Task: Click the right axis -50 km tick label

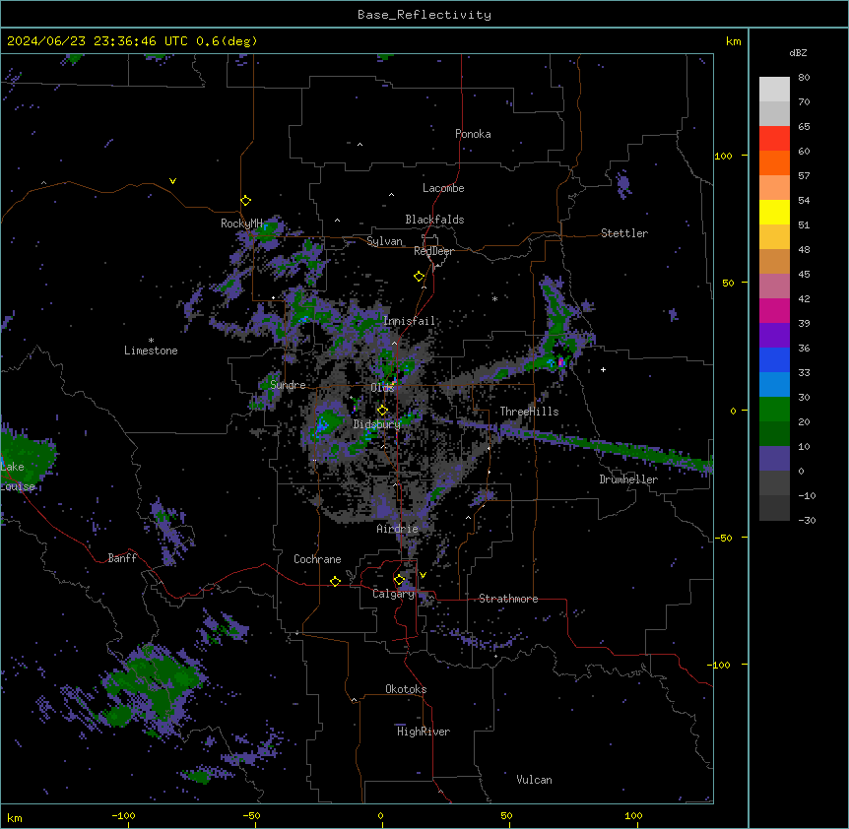Action: pyautogui.click(x=723, y=538)
